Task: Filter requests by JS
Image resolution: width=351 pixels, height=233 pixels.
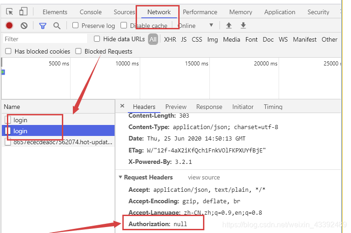Action: tap(184, 39)
